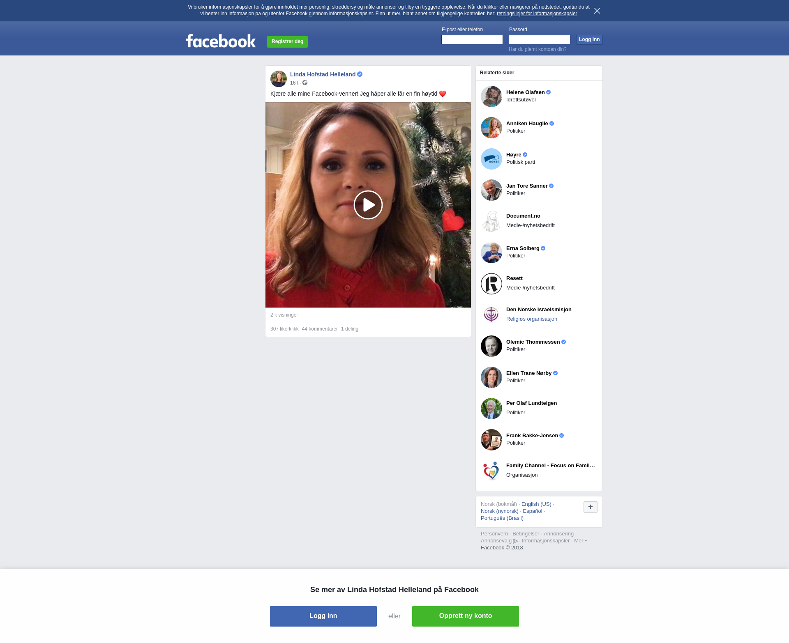Click Linda Hofstad Helleland's profile picture
Screen dimensions: 789x643
pos(279,79)
